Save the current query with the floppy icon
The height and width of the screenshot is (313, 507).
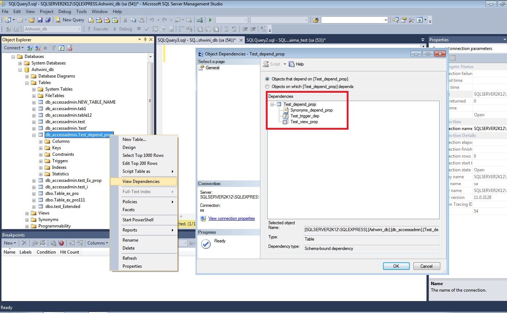point(40,20)
